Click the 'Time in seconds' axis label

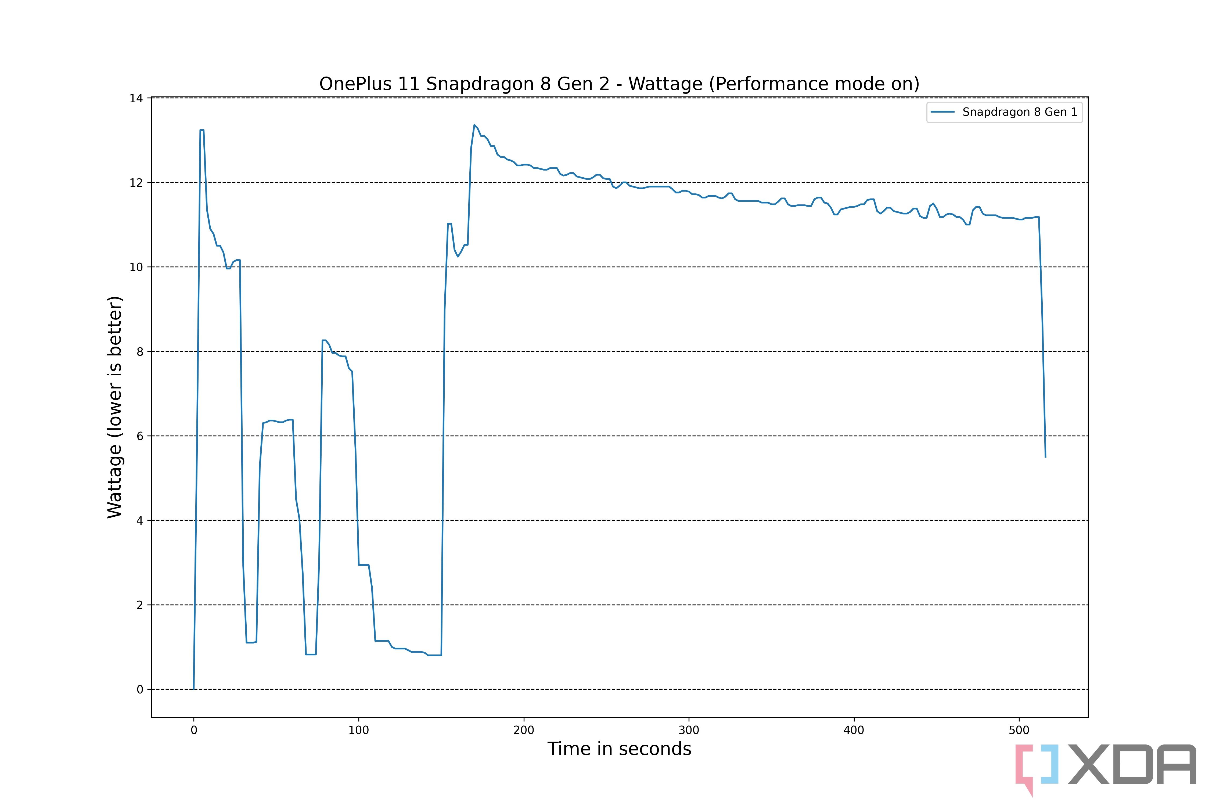click(619, 749)
